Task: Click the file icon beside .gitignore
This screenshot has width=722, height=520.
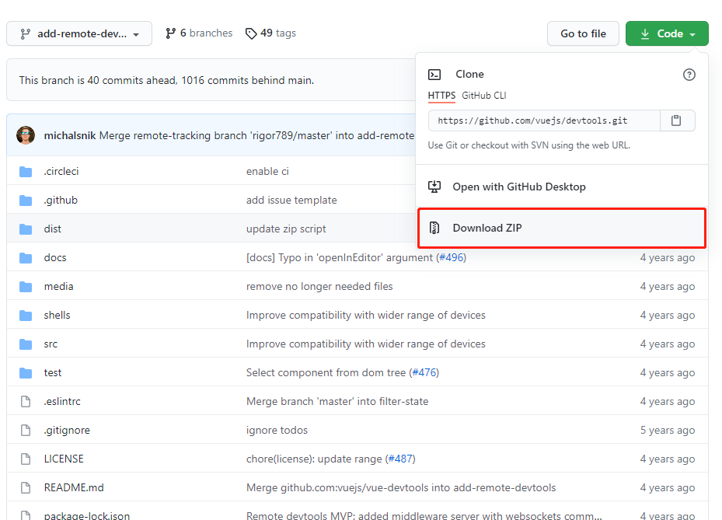Action: tap(26, 430)
